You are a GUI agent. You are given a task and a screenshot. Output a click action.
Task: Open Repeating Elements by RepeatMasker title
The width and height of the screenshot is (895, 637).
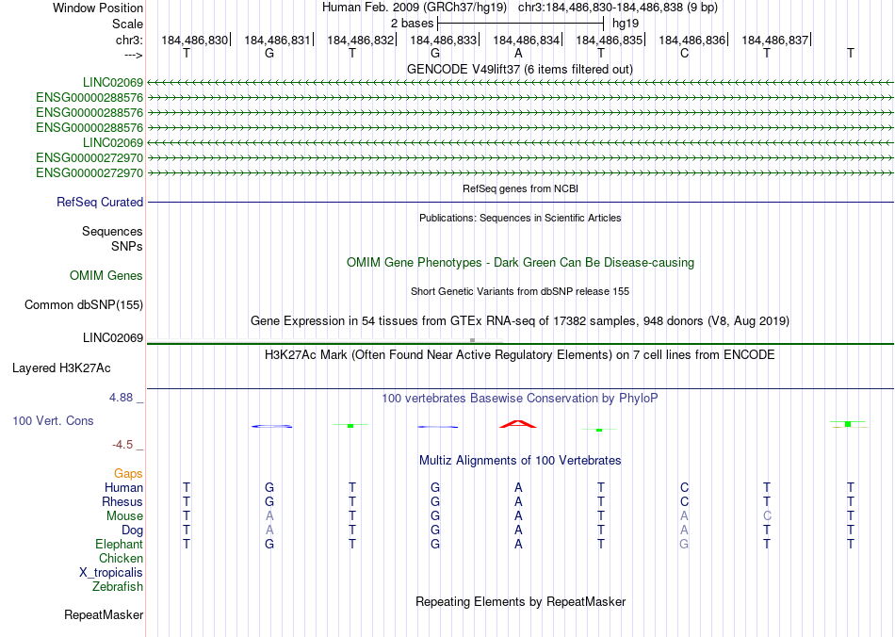[x=521, y=601]
